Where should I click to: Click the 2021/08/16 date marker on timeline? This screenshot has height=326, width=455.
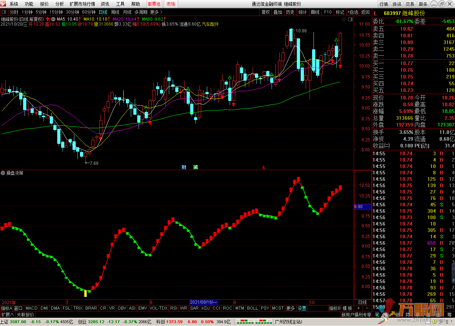point(203,302)
